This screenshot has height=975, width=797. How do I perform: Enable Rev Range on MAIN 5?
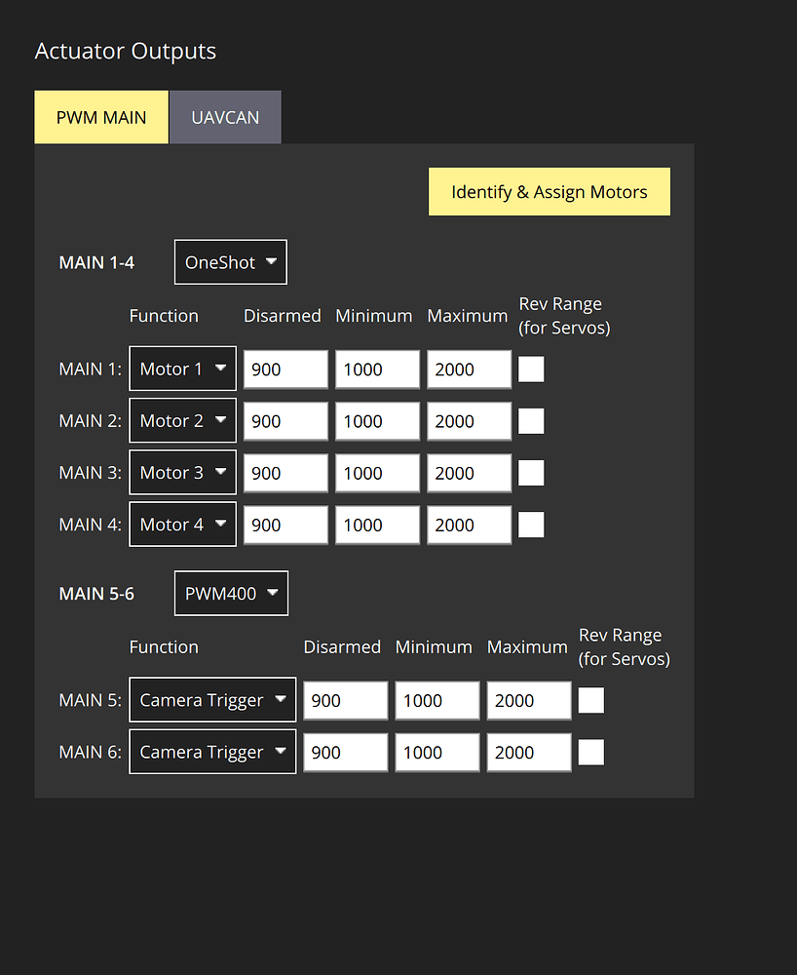(x=590, y=699)
